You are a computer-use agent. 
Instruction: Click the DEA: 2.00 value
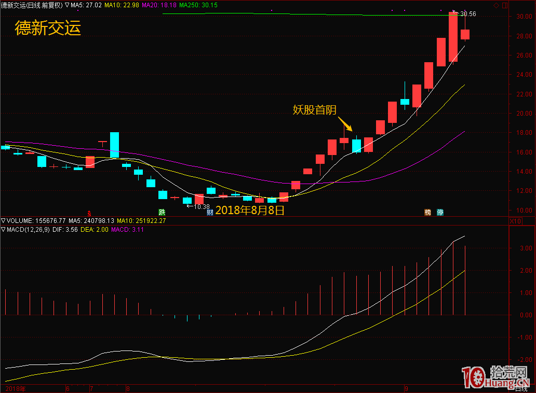[95, 230]
